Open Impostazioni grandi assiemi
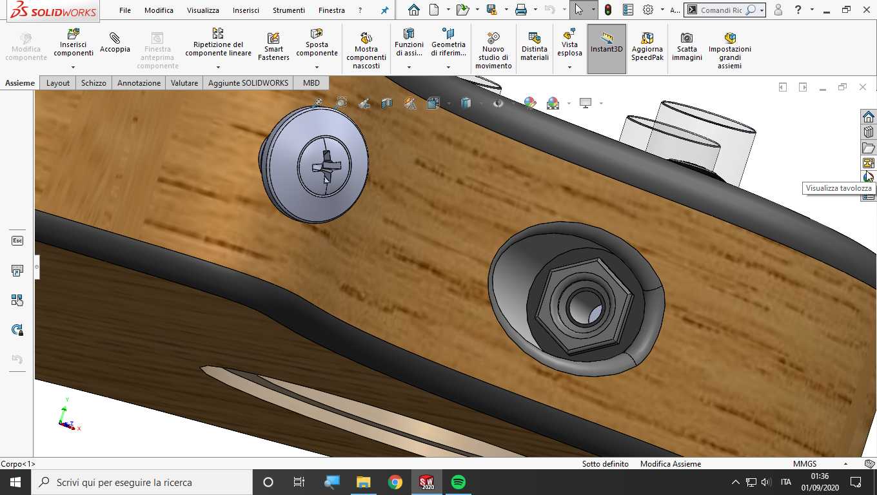Viewport: 877px width, 495px height. pos(729,50)
